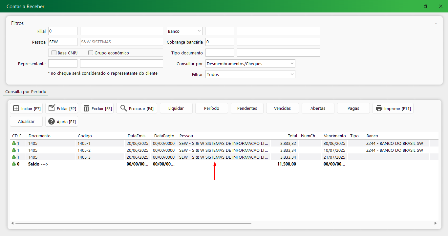Image resolution: width=448 pixels, height=236 pixels.
Task: Click the horizontal scrollbar under the grid
Action: pyautogui.click(x=133, y=223)
